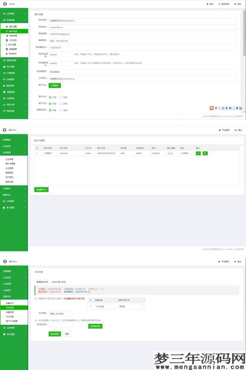Click the 支付密码 input field

[x=61, y=314]
